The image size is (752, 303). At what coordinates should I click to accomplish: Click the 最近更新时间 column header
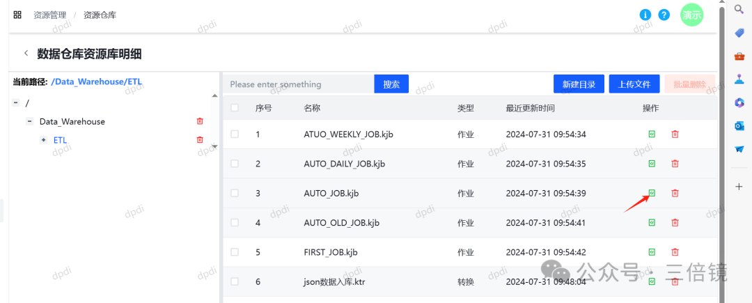tap(530, 109)
